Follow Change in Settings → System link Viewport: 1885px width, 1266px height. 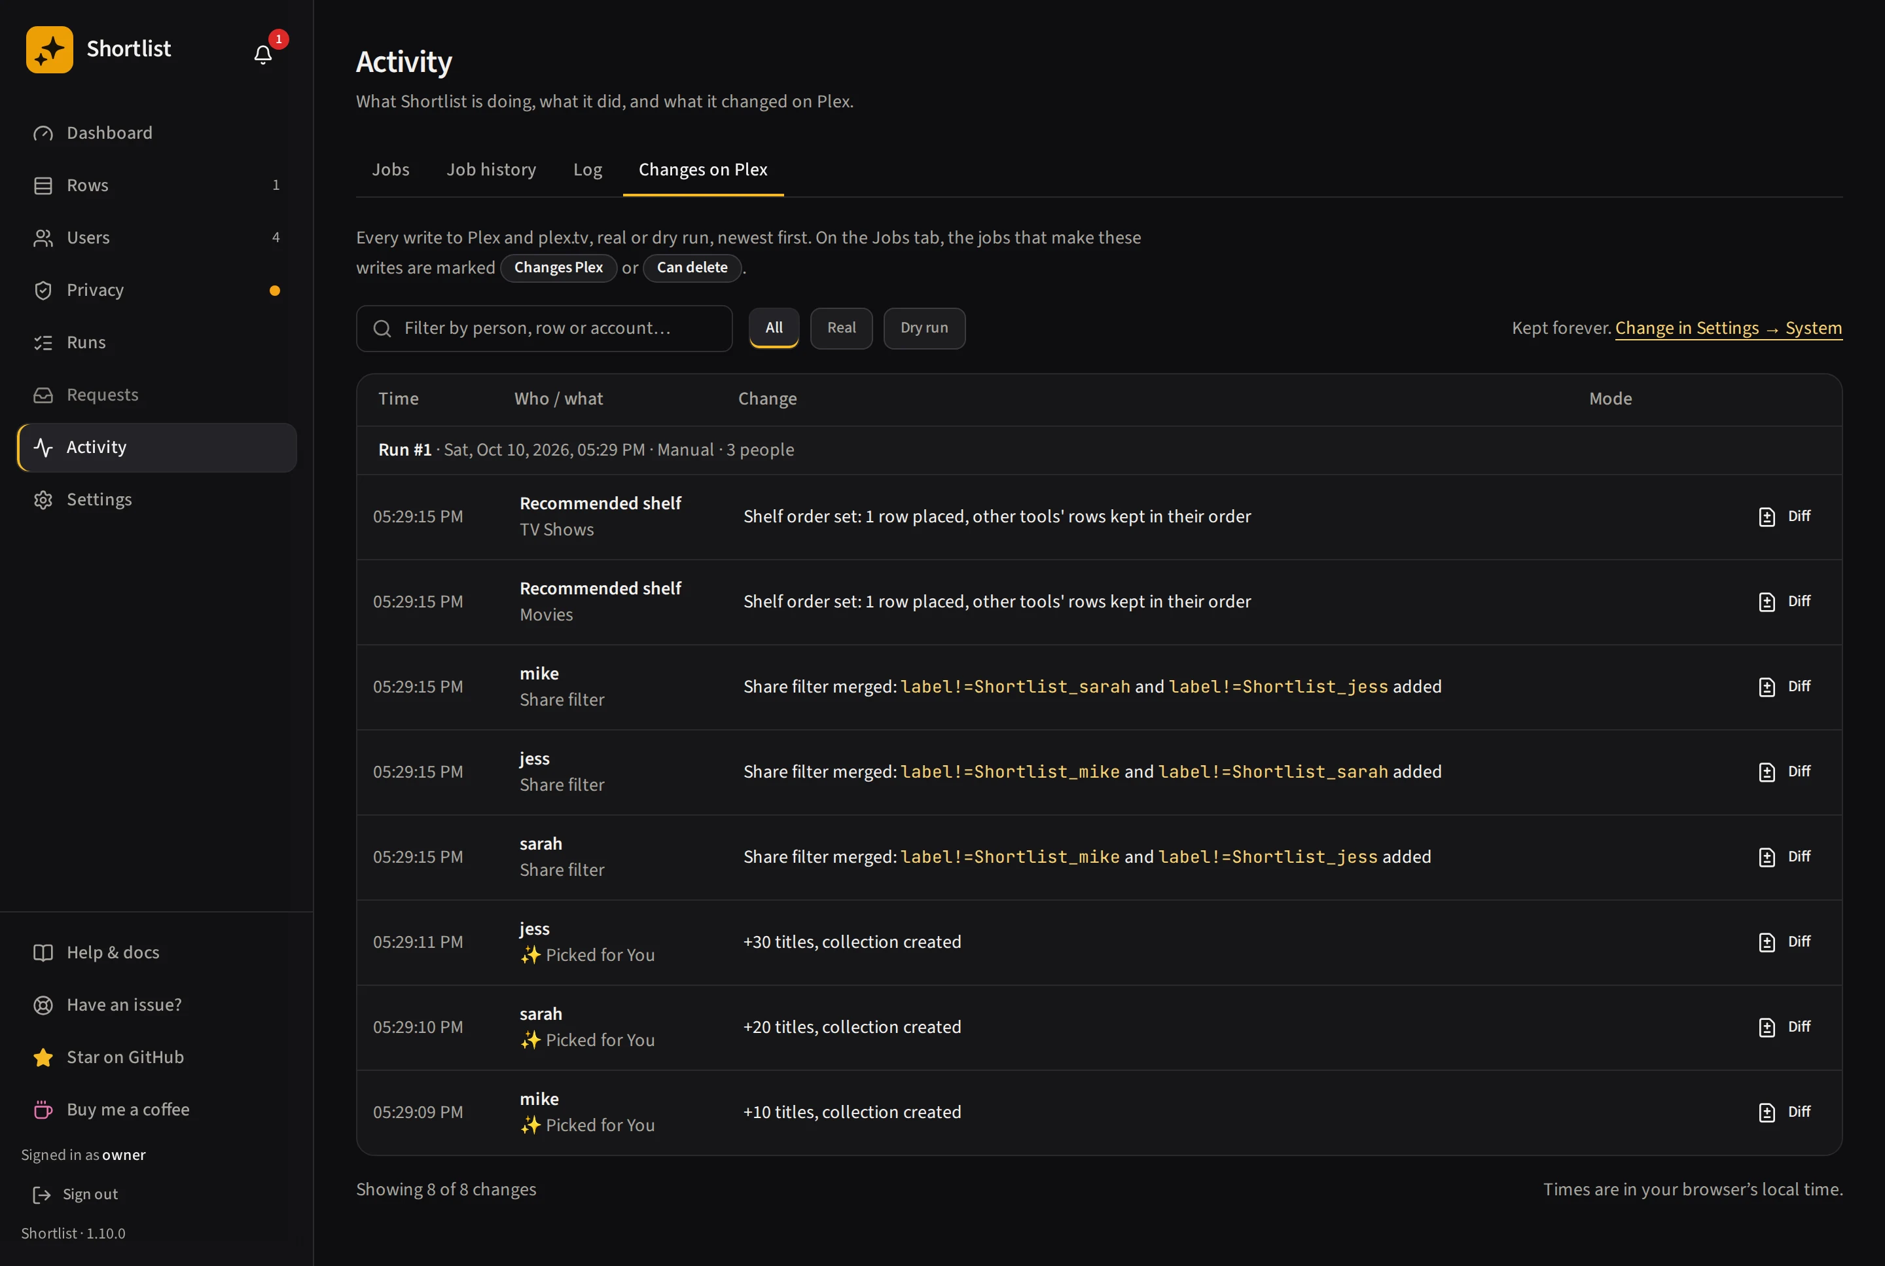[1729, 328]
